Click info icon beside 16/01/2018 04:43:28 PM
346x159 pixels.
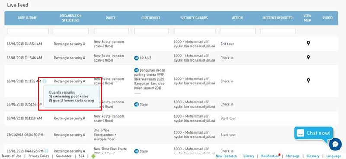(x=46, y=151)
